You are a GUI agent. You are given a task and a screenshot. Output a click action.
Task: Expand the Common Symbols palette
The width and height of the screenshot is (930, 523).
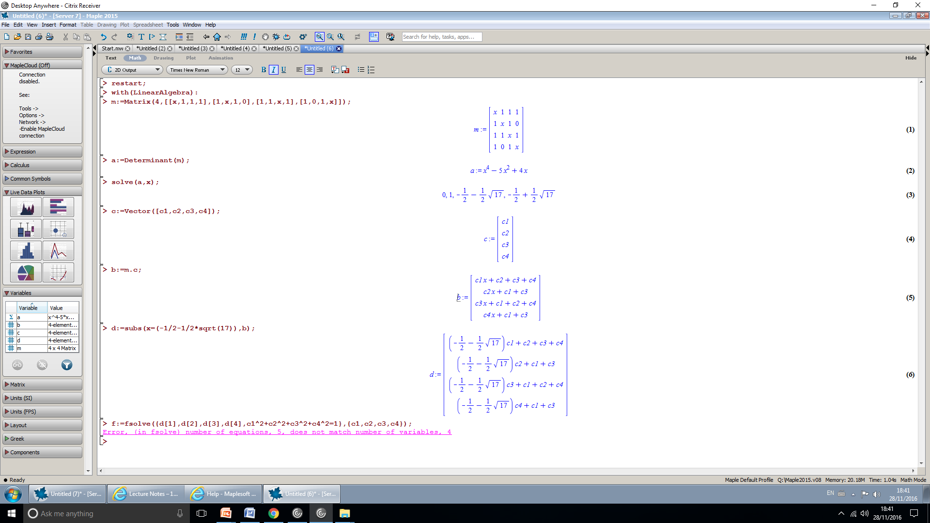click(x=43, y=179)
